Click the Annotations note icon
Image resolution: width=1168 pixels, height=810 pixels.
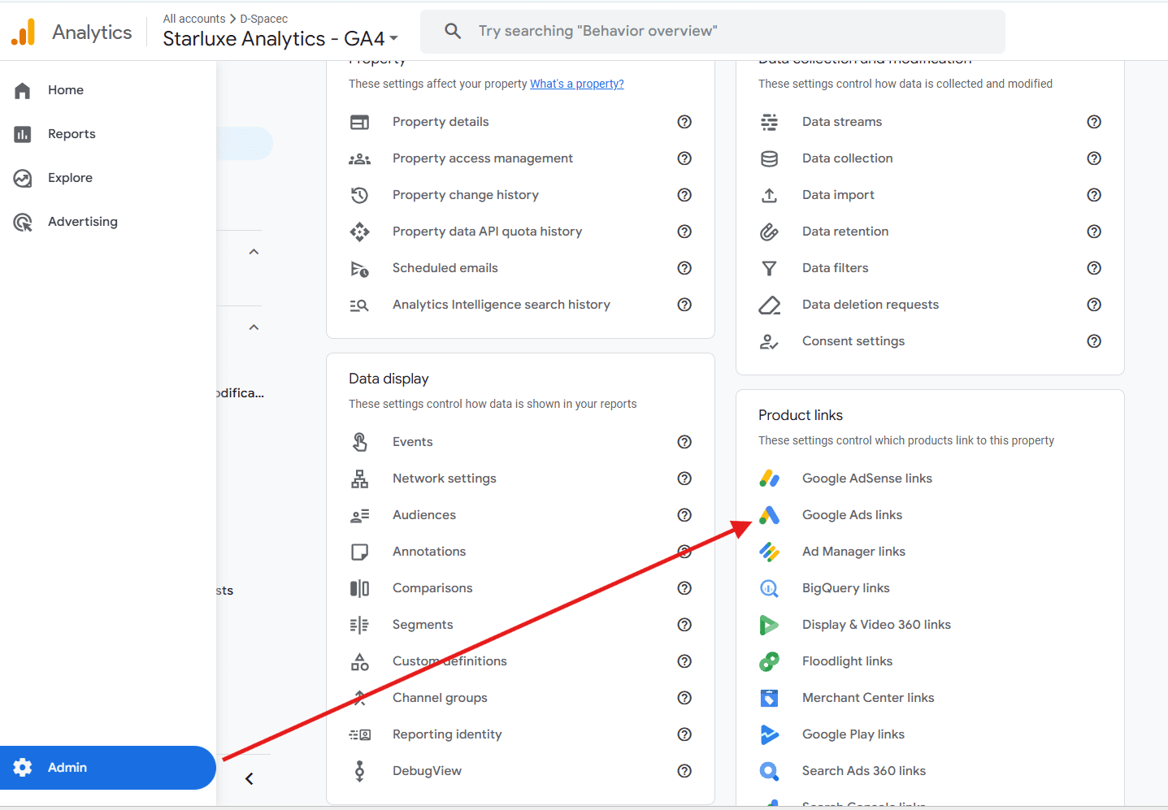[359, 552]
